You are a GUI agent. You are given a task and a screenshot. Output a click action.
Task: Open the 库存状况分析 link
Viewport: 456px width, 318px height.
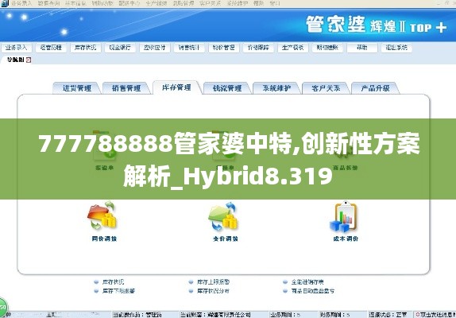point(213,291)
